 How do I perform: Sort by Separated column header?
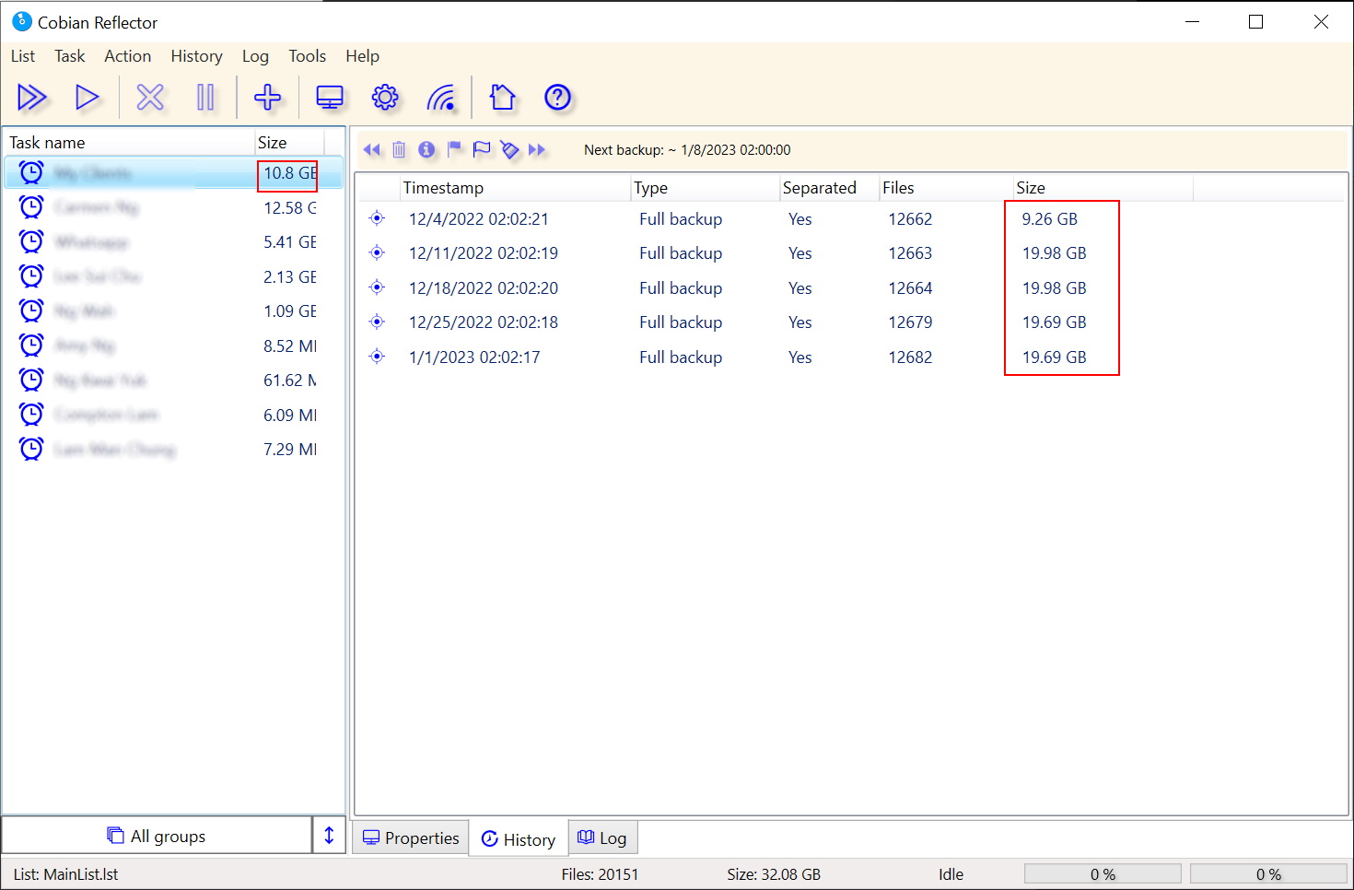pos(830,188)
